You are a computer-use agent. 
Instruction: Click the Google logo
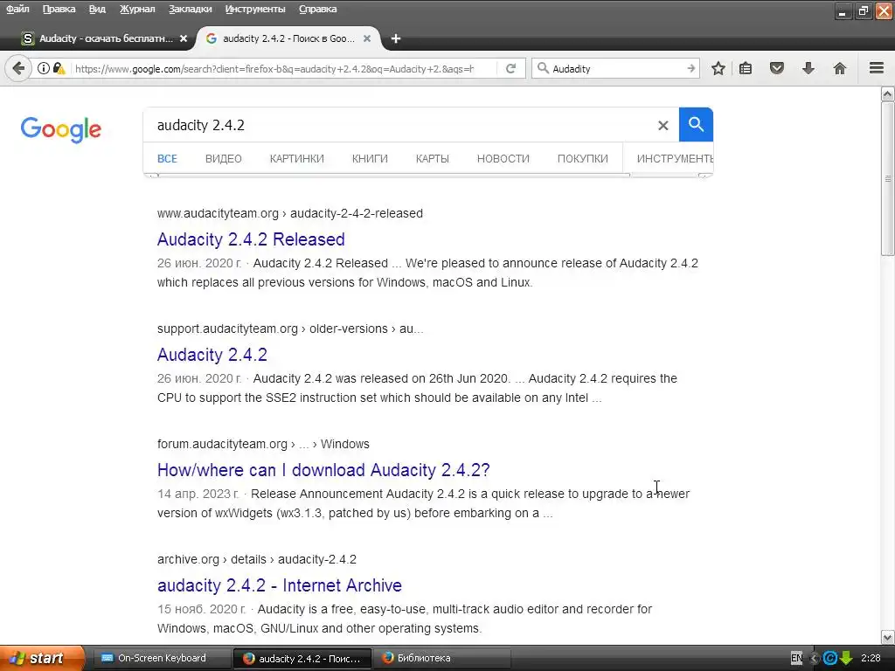[61, 129]
